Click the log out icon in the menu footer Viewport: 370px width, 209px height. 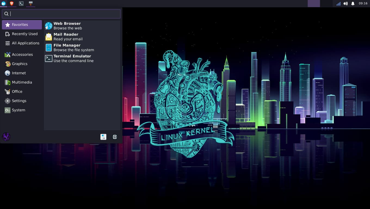[115, 137]
